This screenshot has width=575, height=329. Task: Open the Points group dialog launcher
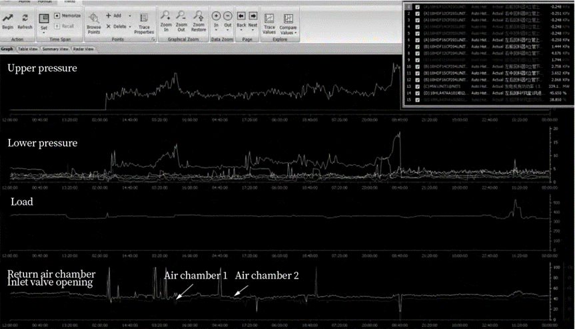coord(153,39)
